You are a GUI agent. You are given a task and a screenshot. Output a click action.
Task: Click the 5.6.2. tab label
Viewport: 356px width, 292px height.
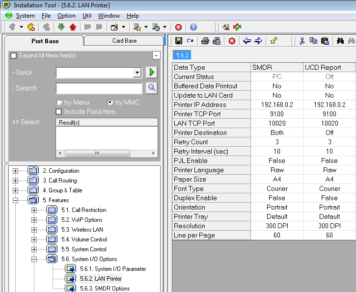pos(182,55)
